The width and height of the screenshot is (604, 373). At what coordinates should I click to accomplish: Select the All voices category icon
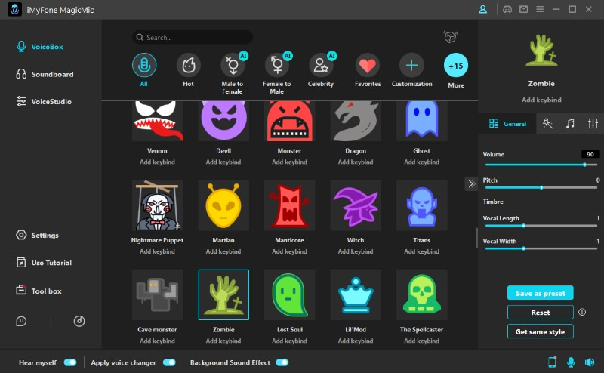coord(144,65)
